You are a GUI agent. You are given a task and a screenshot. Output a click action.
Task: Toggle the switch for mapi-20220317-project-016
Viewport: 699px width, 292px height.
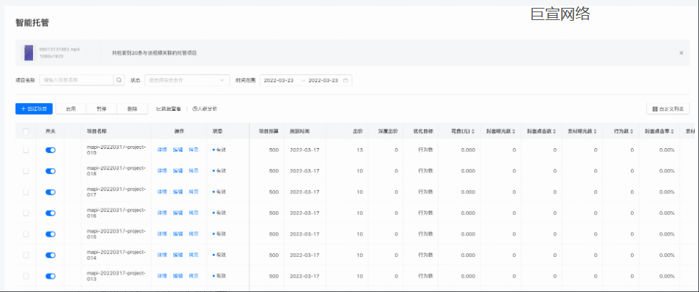point(50,213)
